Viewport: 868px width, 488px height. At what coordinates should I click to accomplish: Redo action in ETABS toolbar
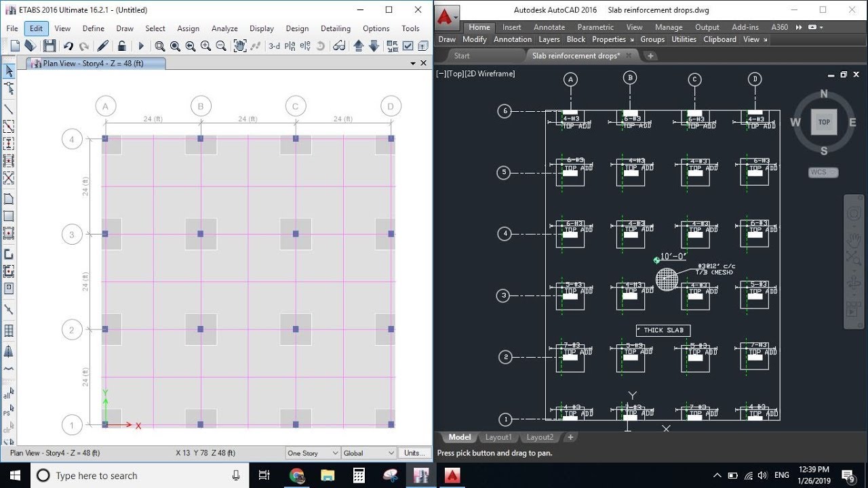pyautogui.click(x=84, y=46)
